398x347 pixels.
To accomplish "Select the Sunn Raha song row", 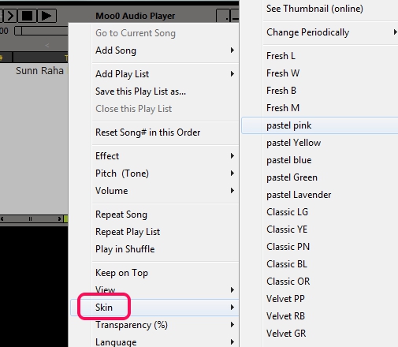I will 34,71.
